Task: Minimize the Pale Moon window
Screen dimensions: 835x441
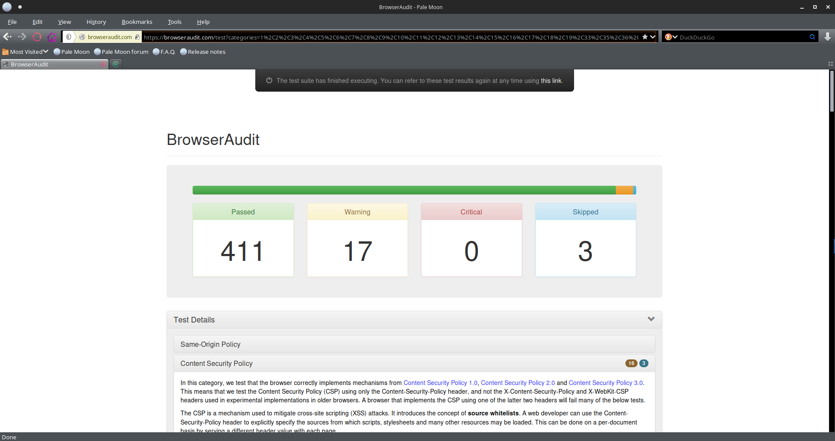Action: [802, 7]
